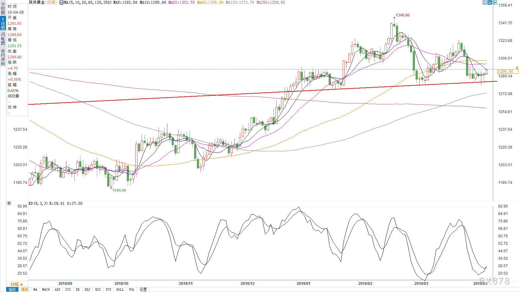Click the 1358.41 top price axis label

pos(505,5)
